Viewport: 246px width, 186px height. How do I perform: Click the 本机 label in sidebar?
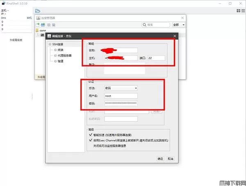click(x=29, y=18)
